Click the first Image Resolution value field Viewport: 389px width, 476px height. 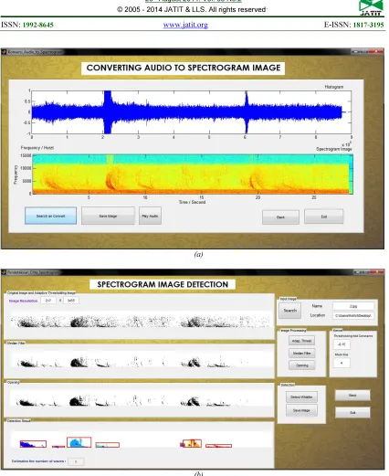48,301
